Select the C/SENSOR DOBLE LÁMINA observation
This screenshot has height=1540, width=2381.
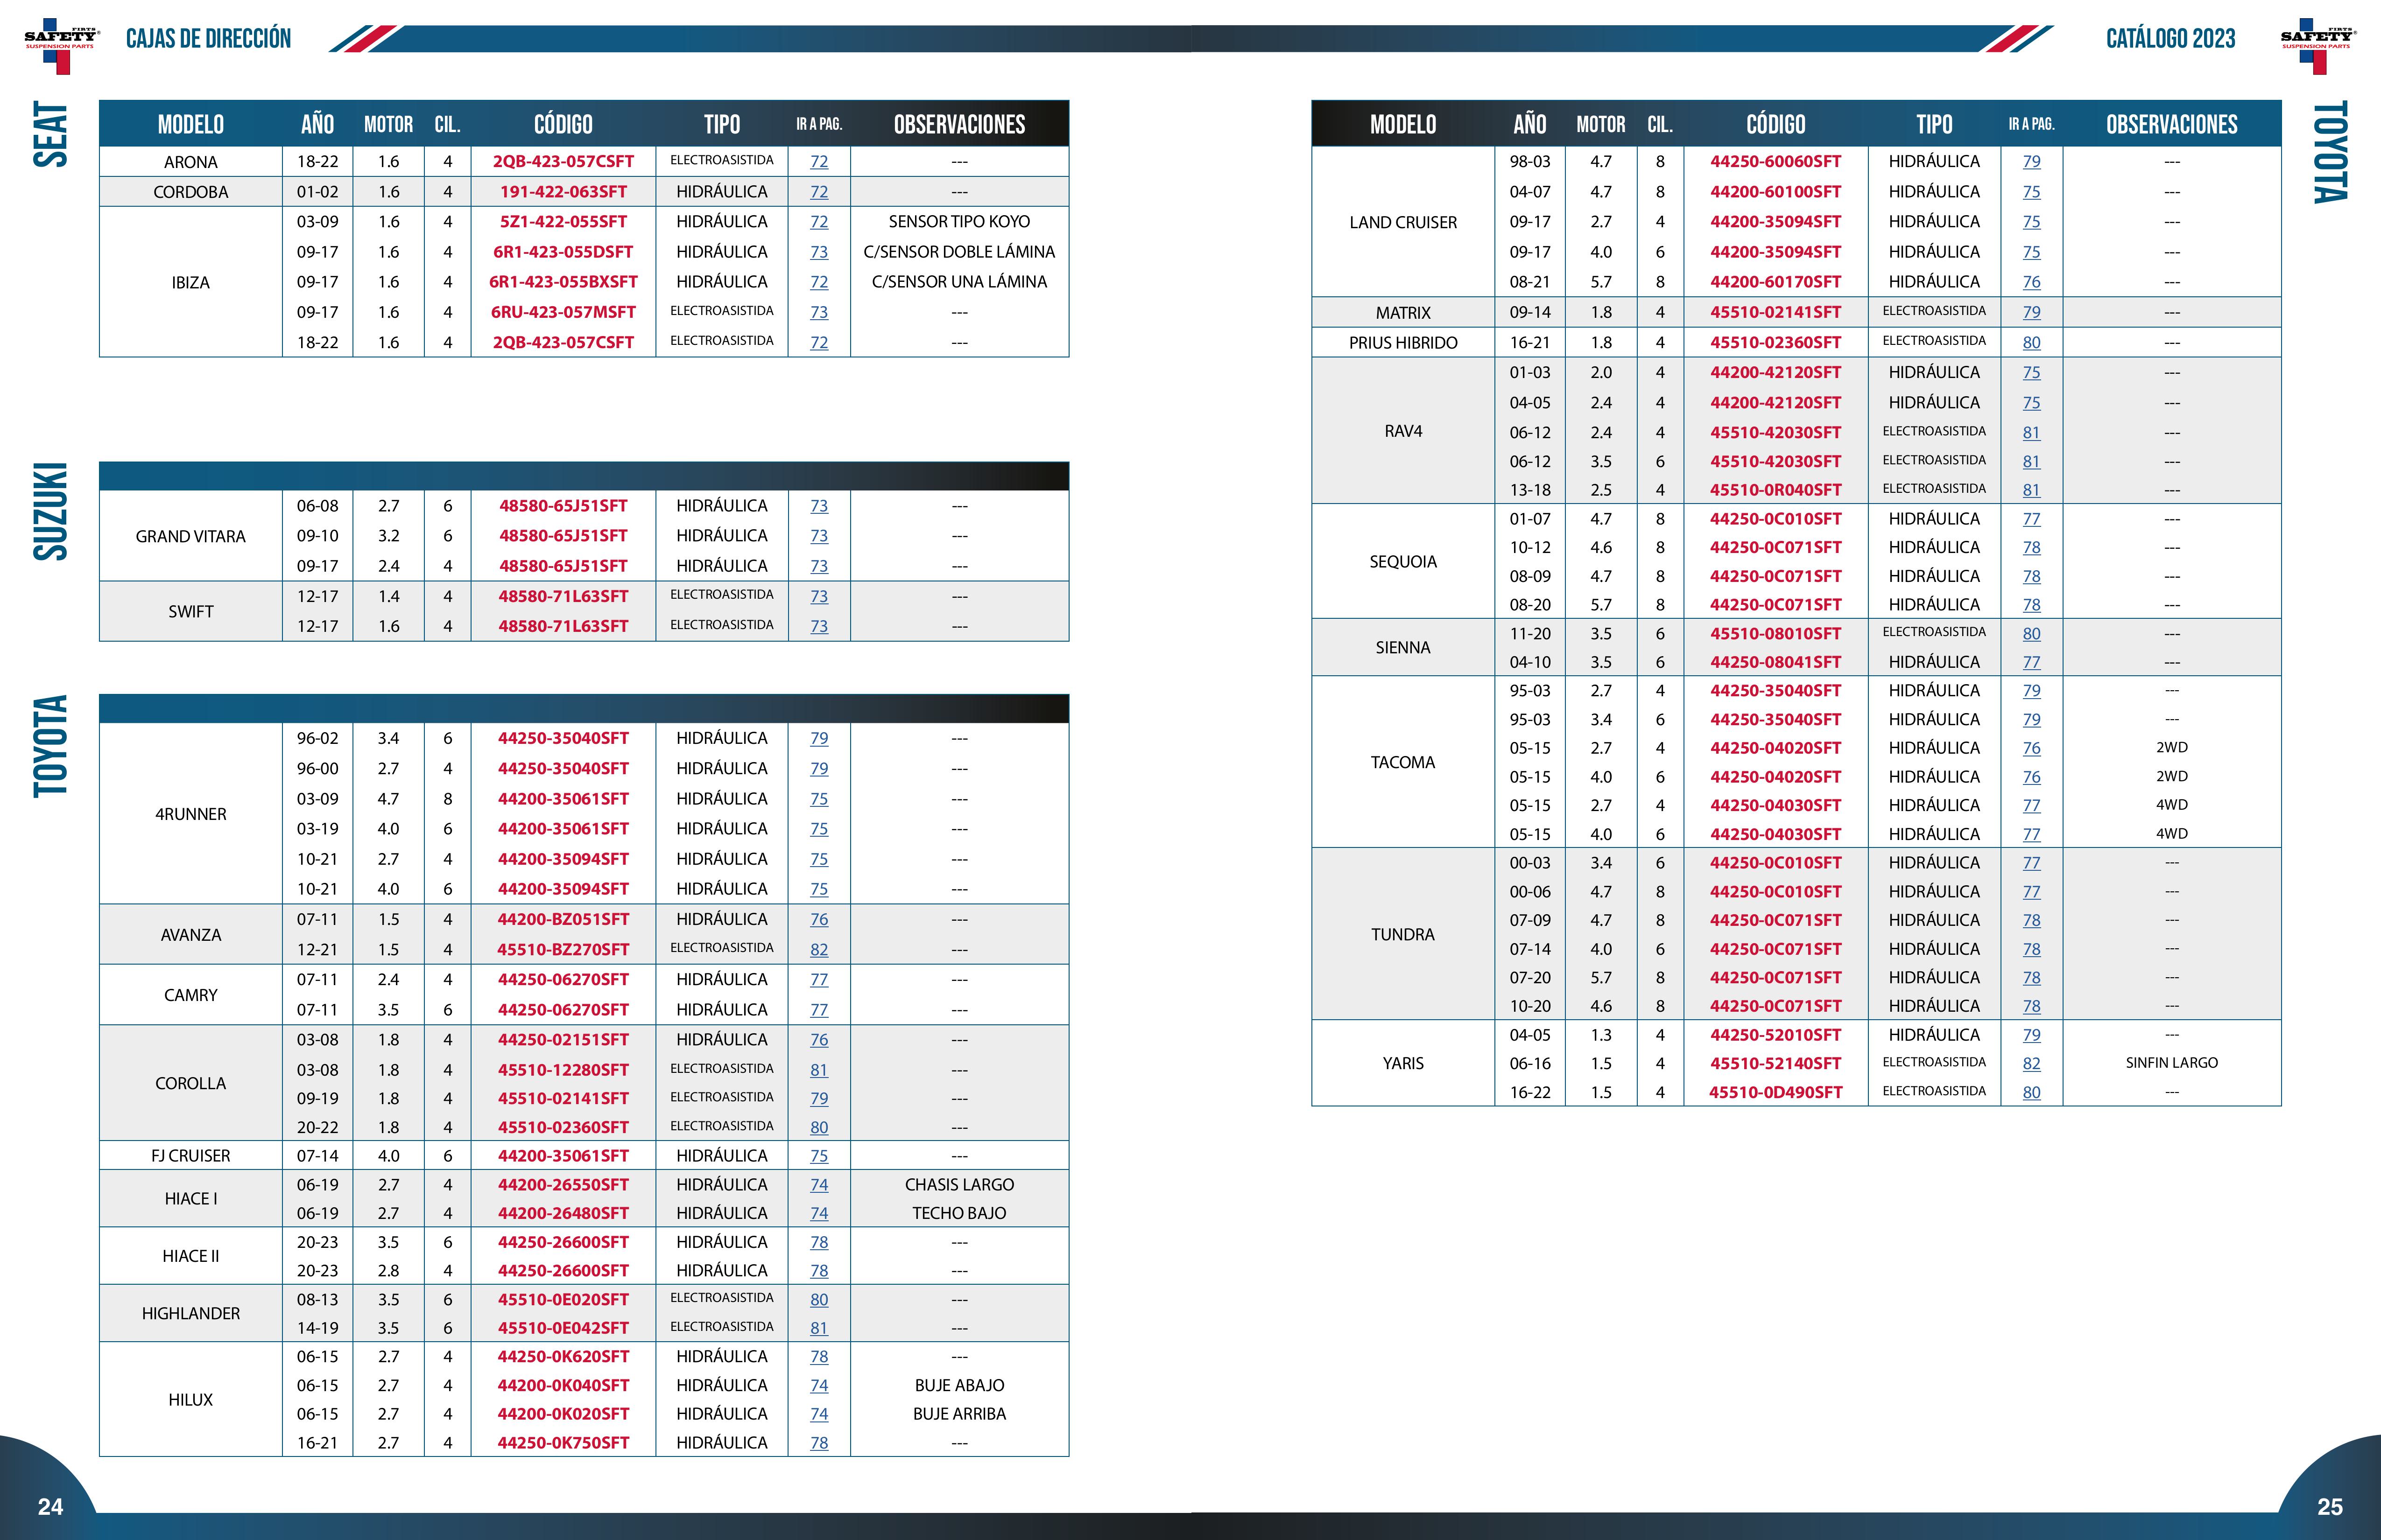[x=959, y=252]
